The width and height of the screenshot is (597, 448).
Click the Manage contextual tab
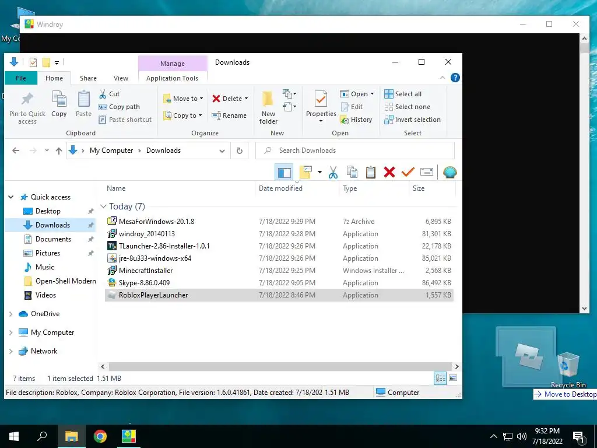(173, 64)
